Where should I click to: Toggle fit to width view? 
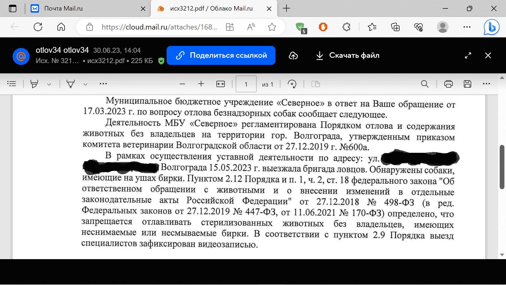220,84
